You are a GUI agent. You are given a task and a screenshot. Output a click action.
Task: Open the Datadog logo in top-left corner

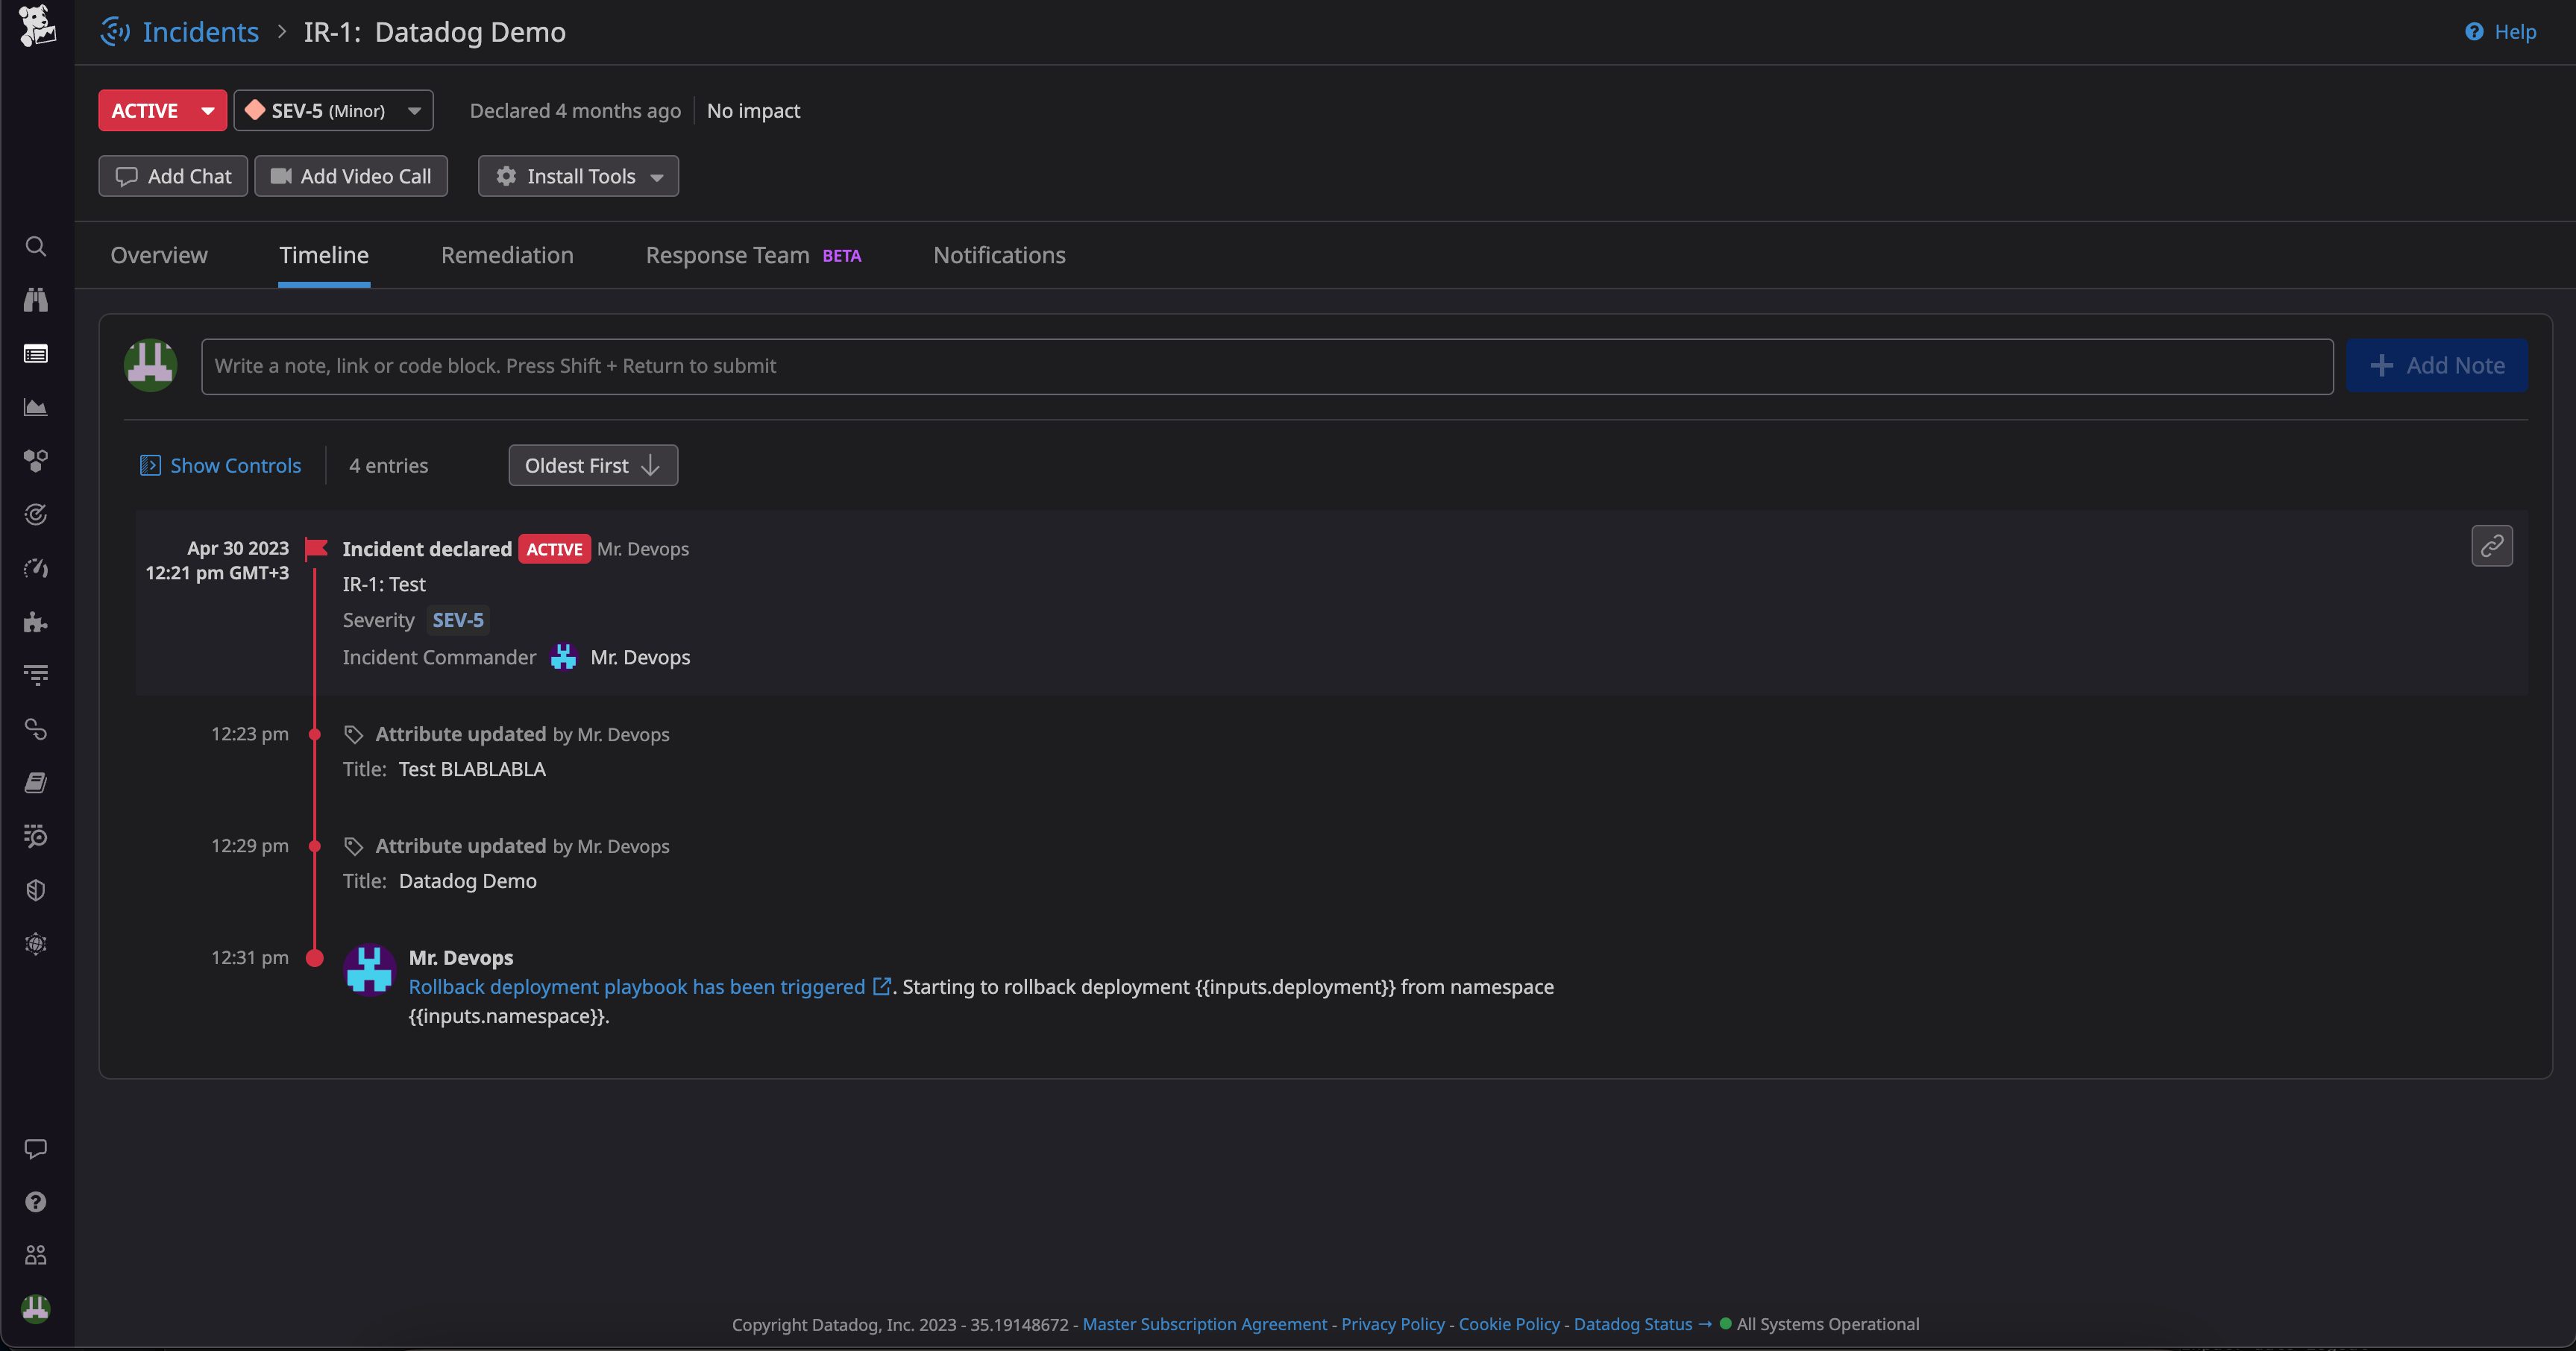[x=36, y=27]
